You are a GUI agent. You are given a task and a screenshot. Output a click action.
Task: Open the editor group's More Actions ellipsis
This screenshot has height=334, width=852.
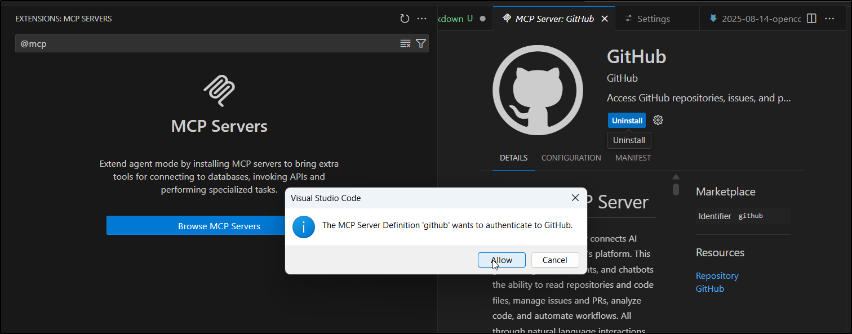(829, 19)
